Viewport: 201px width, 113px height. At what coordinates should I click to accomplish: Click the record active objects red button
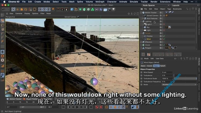97,107
